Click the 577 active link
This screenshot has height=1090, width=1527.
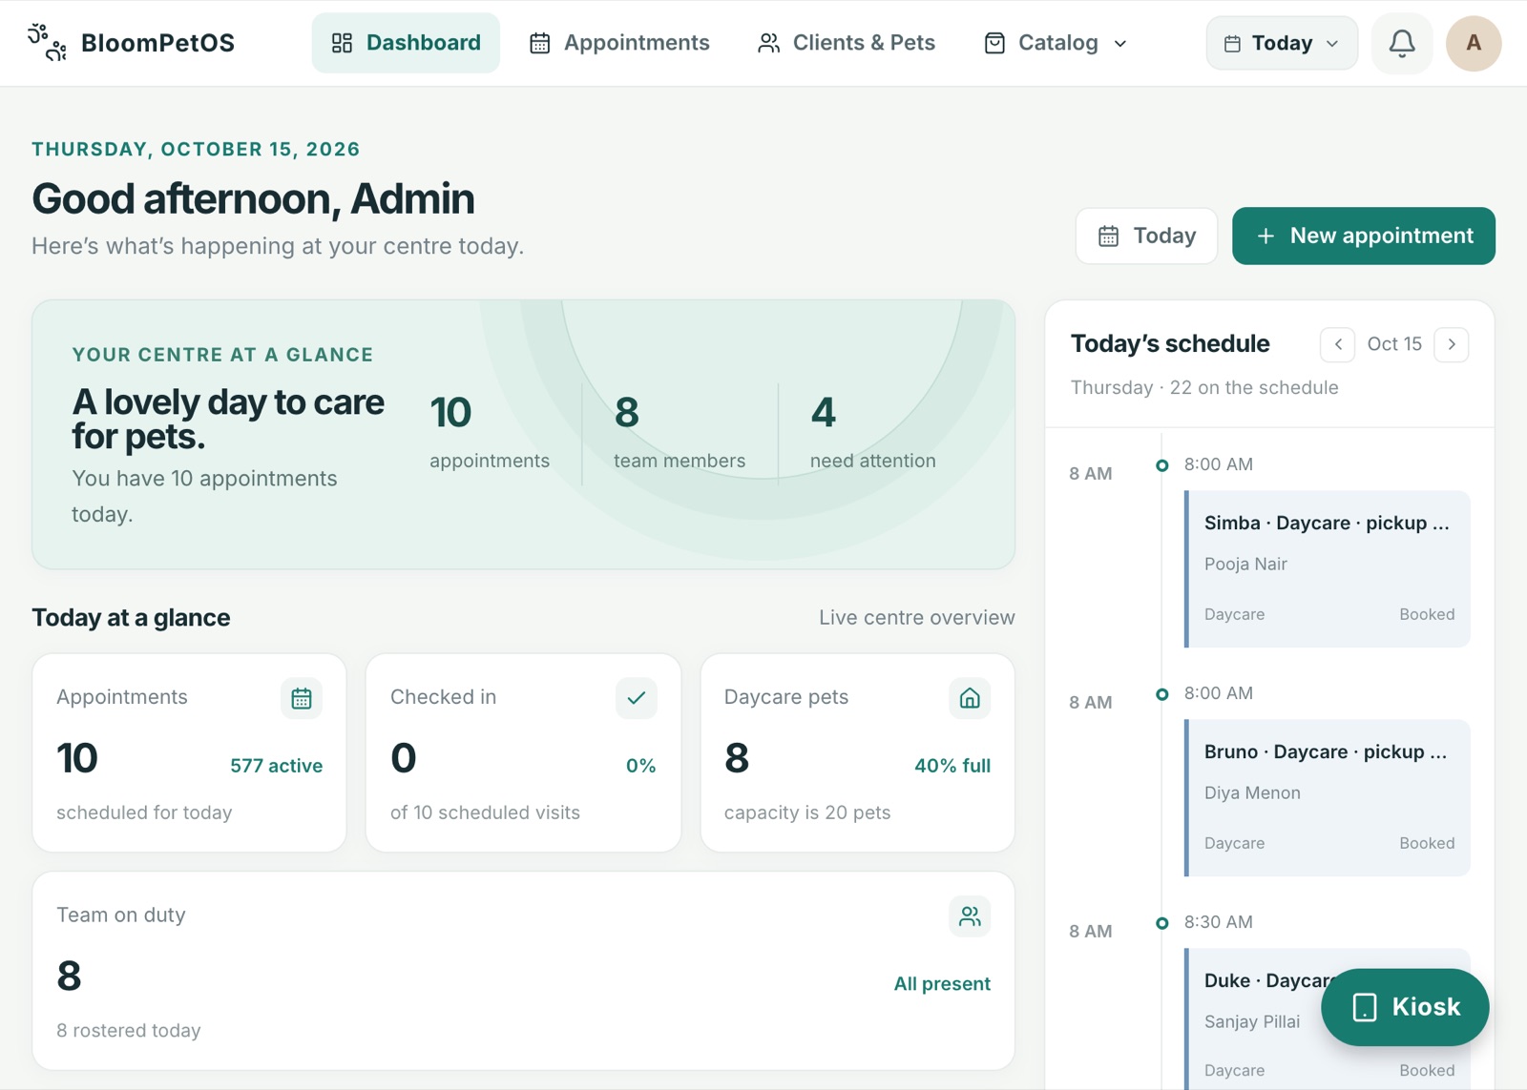[x=276, y=766]
